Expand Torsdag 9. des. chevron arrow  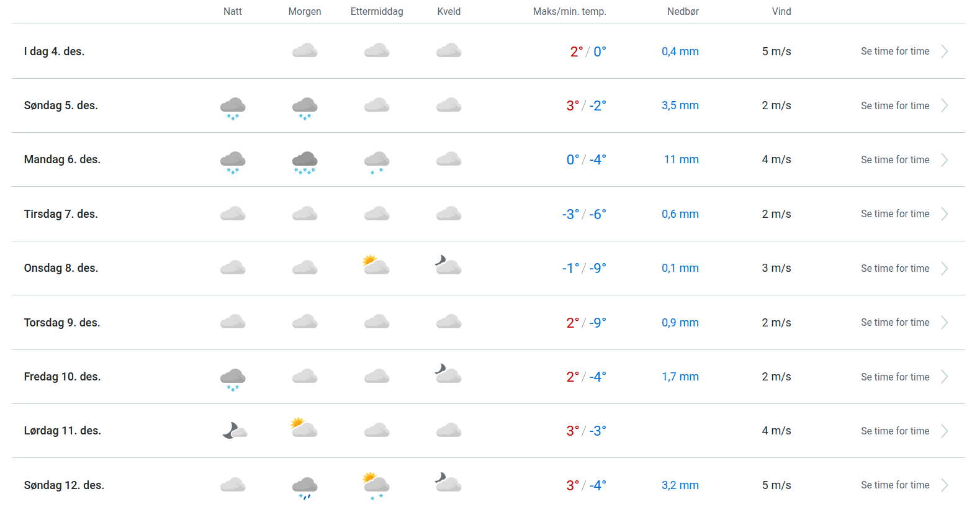944,323
